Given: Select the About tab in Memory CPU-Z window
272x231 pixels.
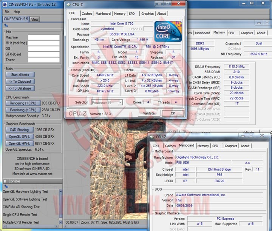Looking at the screenshot, I should tap(261, 33).
